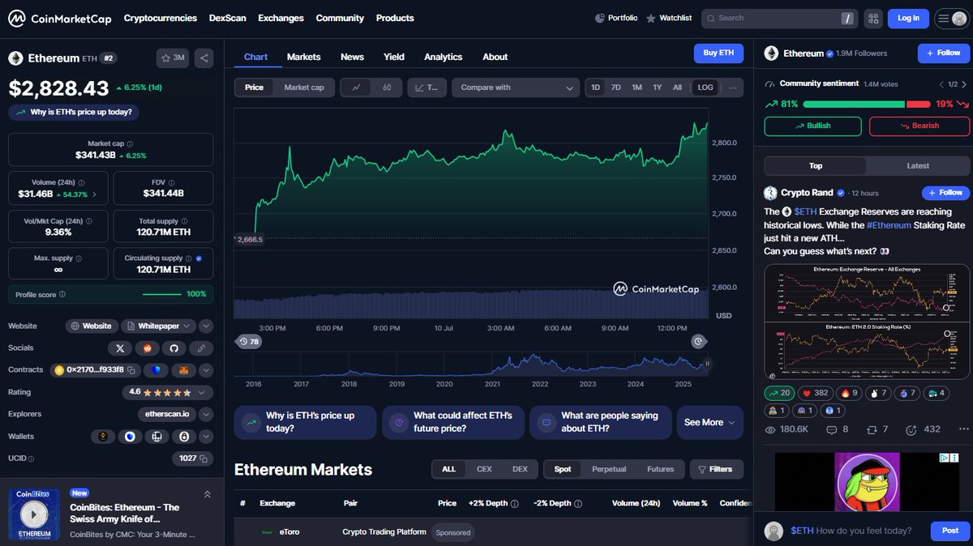
Task: Switch to the Markets tab
Action: (x=303, y=57)
